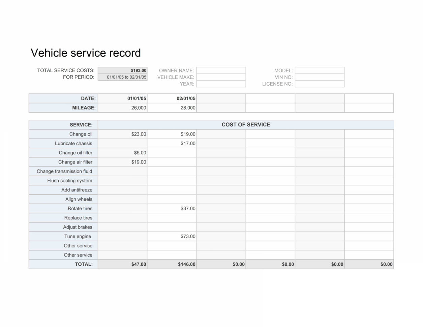423x327 pixels.
Task: Click the VIN NO input field
Action: coord(319,77)
